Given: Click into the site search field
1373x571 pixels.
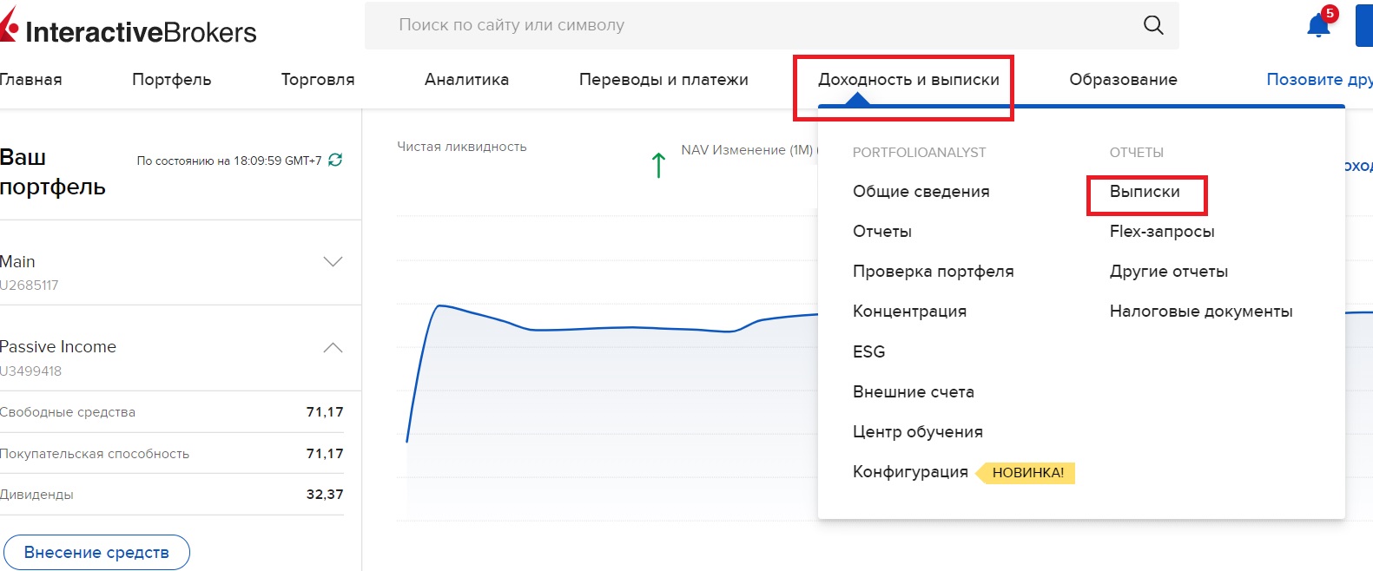Looking at the screenshot, I should click(x=747, y=25).
